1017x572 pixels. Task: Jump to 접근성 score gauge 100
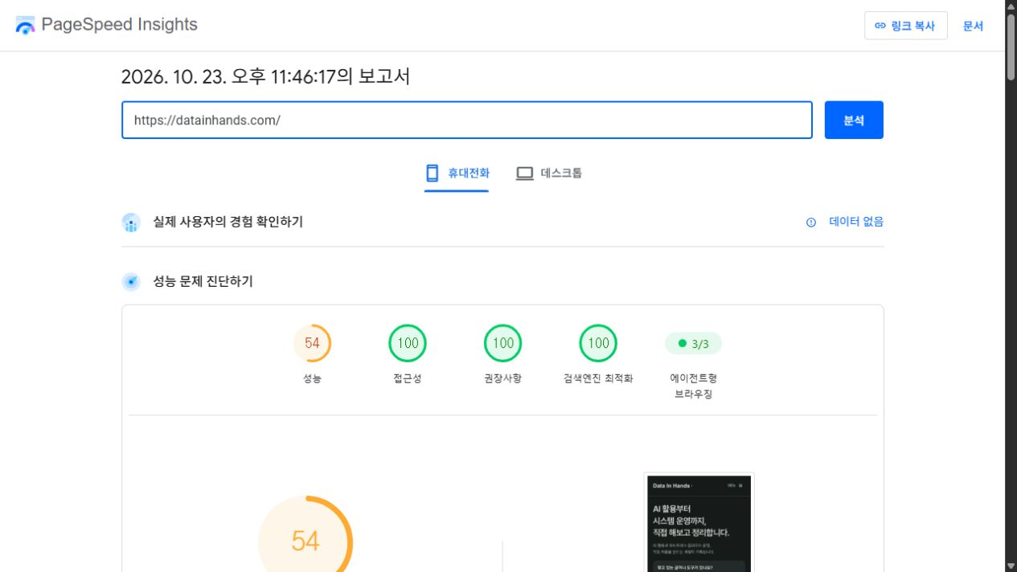tap(408, 344)
